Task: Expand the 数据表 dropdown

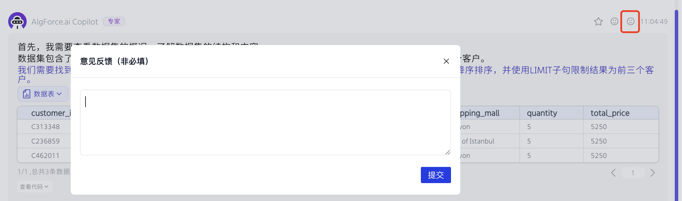Action: coord(43,94)
